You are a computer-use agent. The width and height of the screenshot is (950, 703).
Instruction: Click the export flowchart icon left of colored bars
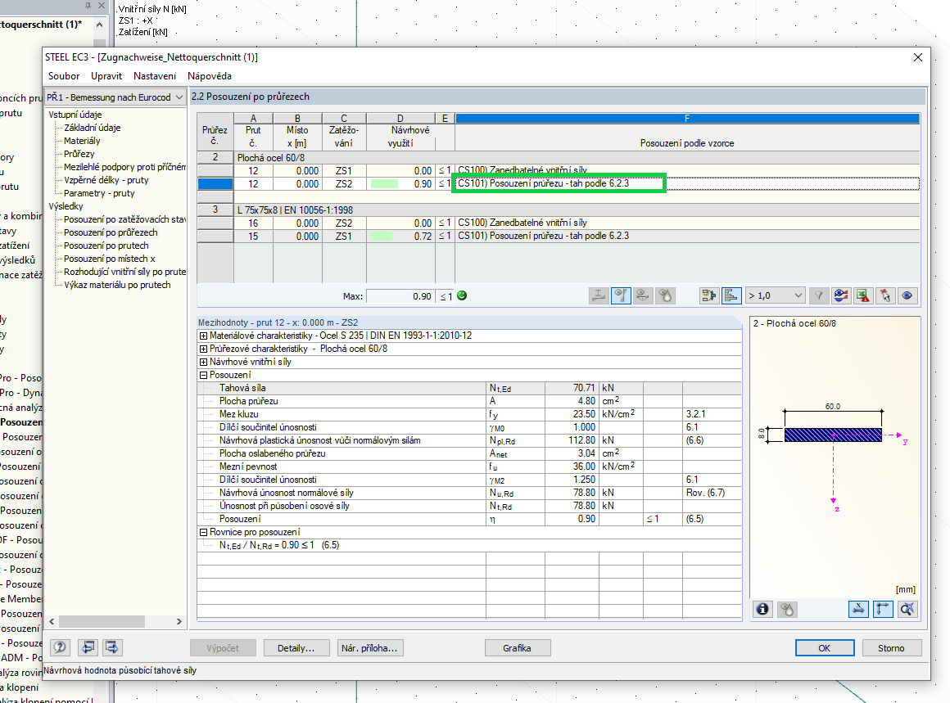click(709, 296)
